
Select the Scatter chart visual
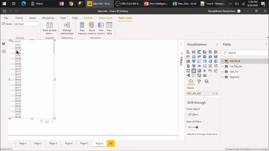[199, 61]
